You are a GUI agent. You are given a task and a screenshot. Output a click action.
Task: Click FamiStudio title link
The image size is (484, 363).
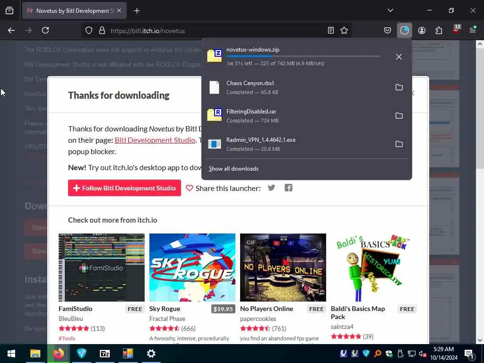point(75,309)
